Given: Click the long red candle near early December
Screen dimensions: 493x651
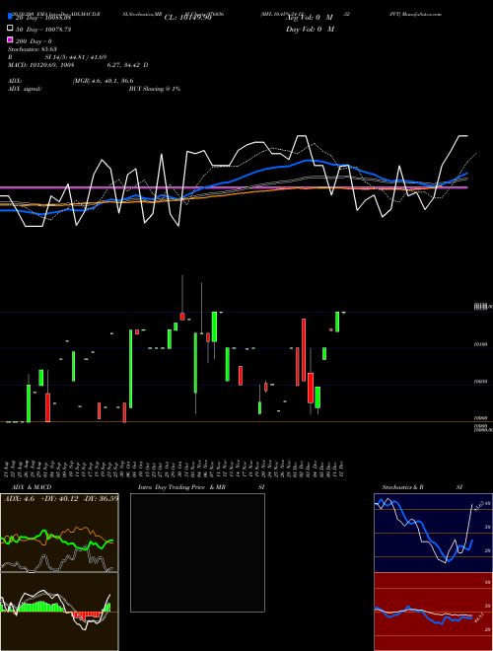Looking at the screenshot, I should pyautogui.click(x=304, y=349).
